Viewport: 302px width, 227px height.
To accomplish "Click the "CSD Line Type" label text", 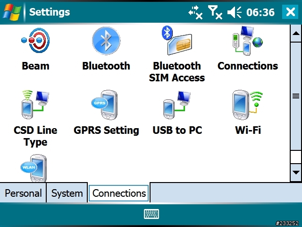I will pos(35,136).
